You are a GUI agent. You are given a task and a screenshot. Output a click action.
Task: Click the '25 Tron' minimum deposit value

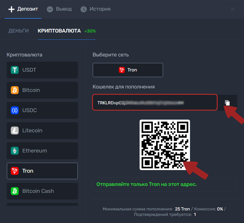(182, 209)
